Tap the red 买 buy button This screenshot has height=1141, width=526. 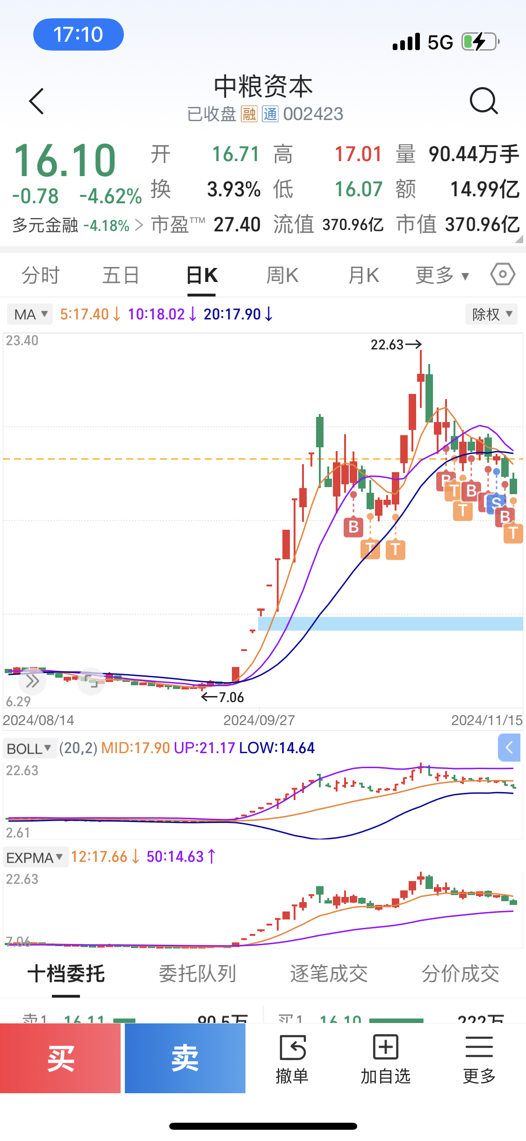(x=60, y=1058)
